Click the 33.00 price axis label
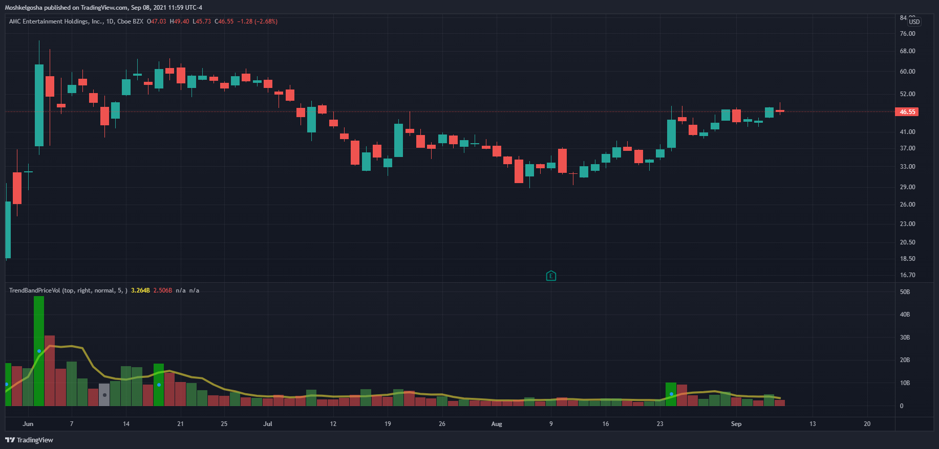939x449 pixels. [907, 167]
